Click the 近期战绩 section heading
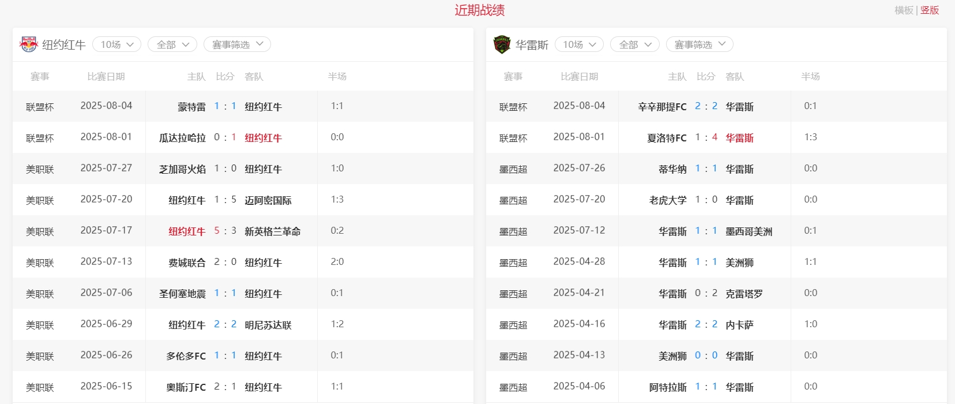 (479, 10)
